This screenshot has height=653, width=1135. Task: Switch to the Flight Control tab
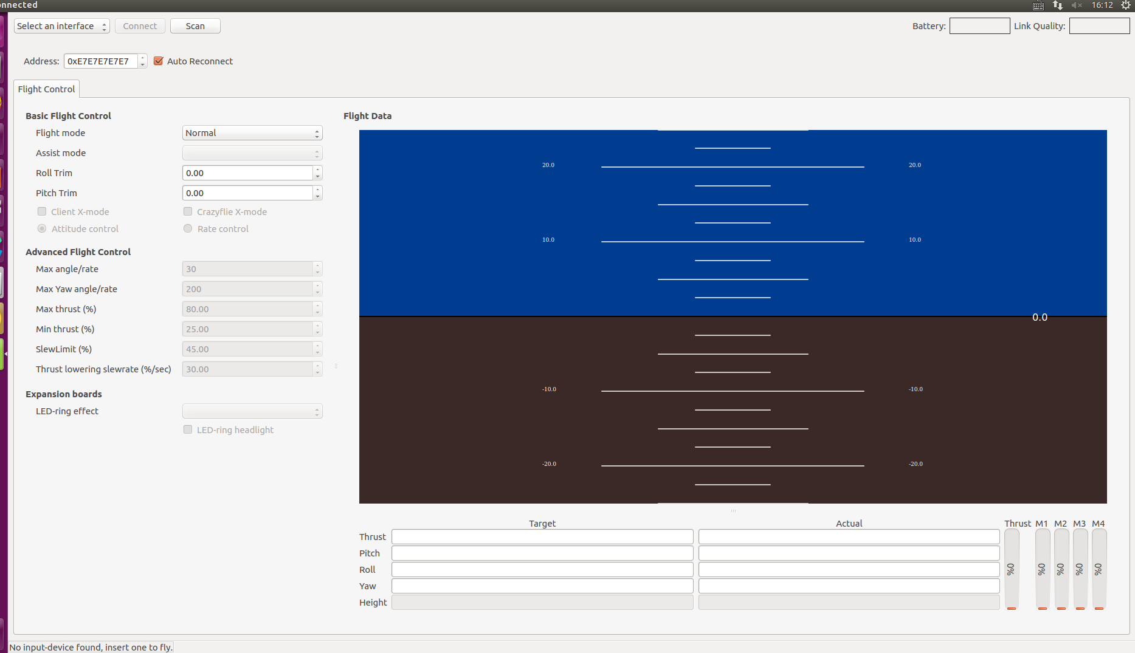click(x=46, y=89)
